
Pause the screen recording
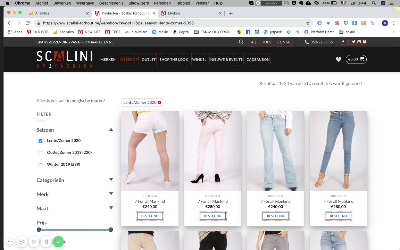pyautogui.click(x=46, y=242)
